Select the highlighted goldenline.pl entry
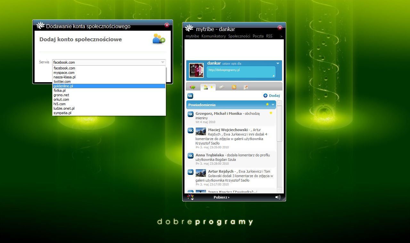Image resolution: width=410 pixels, height=243 pixels. 109,86
